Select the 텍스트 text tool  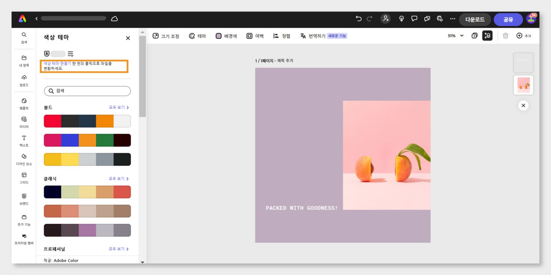coord(24,141)
